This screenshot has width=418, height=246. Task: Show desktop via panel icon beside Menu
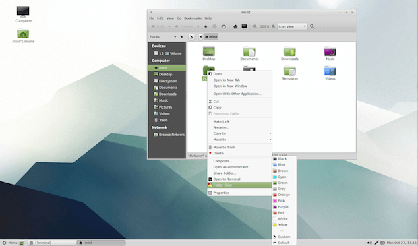tap(22, 243)
